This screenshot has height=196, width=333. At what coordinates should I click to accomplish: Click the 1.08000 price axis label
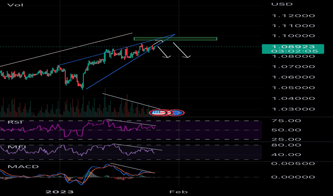pyautogui.click(x=293, y=56)
